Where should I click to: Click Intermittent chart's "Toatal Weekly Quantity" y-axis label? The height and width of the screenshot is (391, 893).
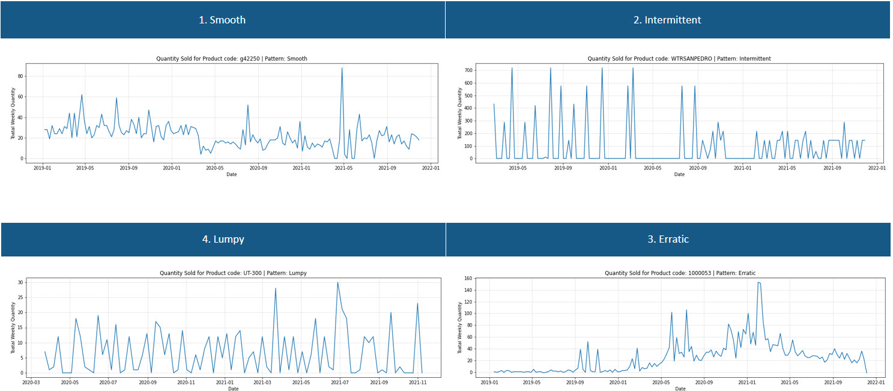[460, 114]
